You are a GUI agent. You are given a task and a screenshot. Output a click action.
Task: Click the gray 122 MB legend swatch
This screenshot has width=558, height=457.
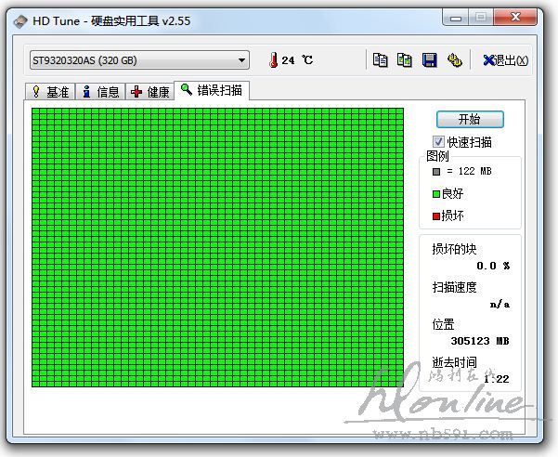[x=436, y=172]
